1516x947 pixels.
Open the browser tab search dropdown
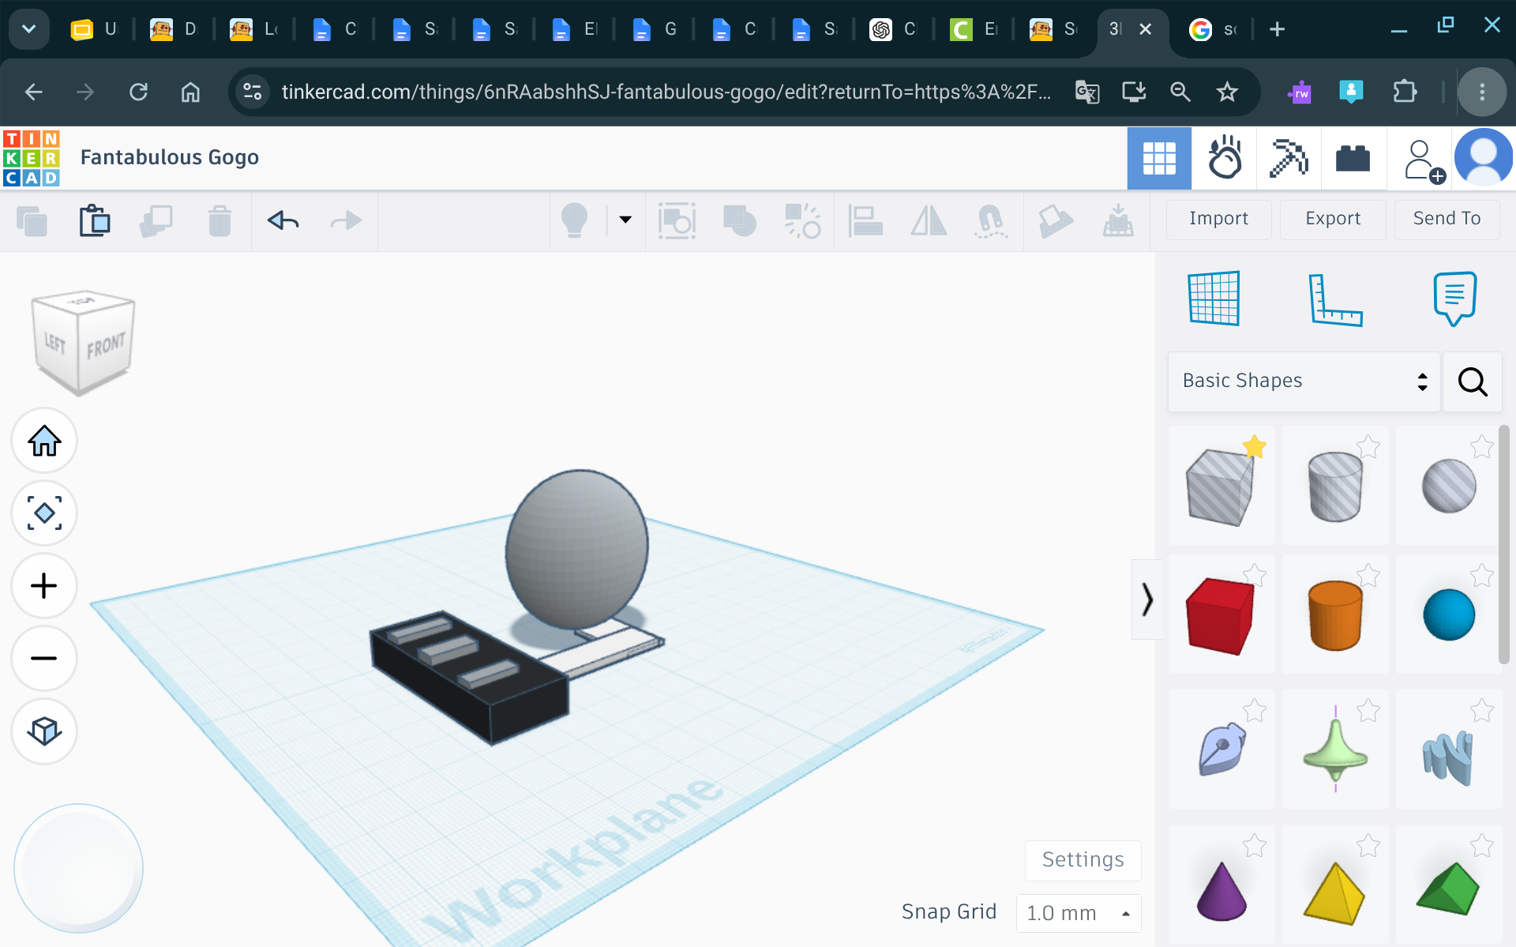pyautogui.click(x=29, y=29)
